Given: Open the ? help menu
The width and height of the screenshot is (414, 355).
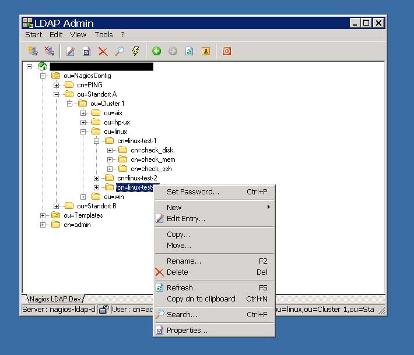Looking at the screenshot, I should pyautogui.click(x=122, y=34).
